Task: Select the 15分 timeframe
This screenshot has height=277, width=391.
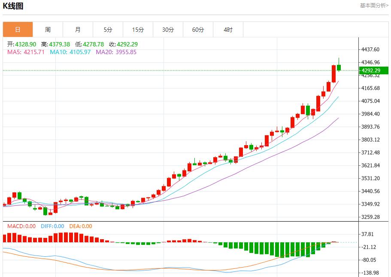Action: 138,29
